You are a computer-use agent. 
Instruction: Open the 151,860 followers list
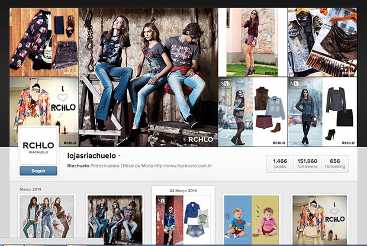[x=307, y=164]
